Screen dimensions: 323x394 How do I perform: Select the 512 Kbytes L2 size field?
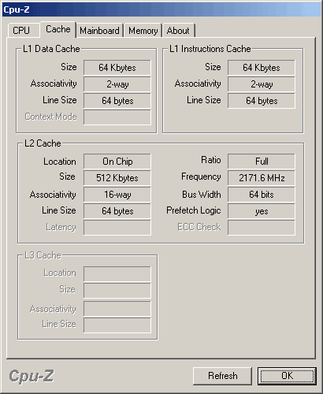click(x=117, y=178)
